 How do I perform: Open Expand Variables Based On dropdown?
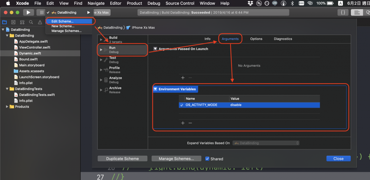point(266,143)
